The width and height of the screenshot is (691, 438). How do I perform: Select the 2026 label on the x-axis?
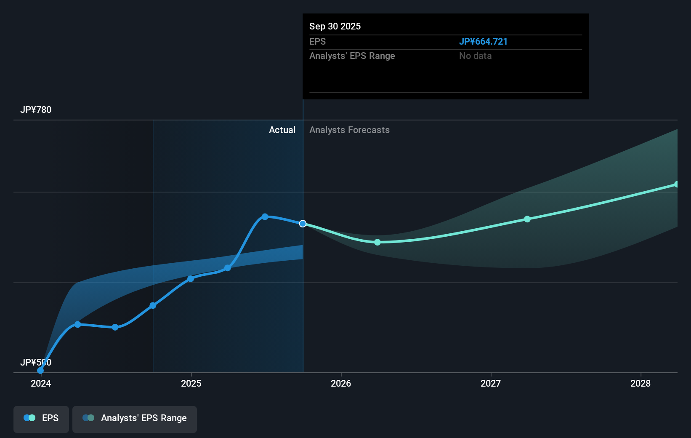click(341, 383)
